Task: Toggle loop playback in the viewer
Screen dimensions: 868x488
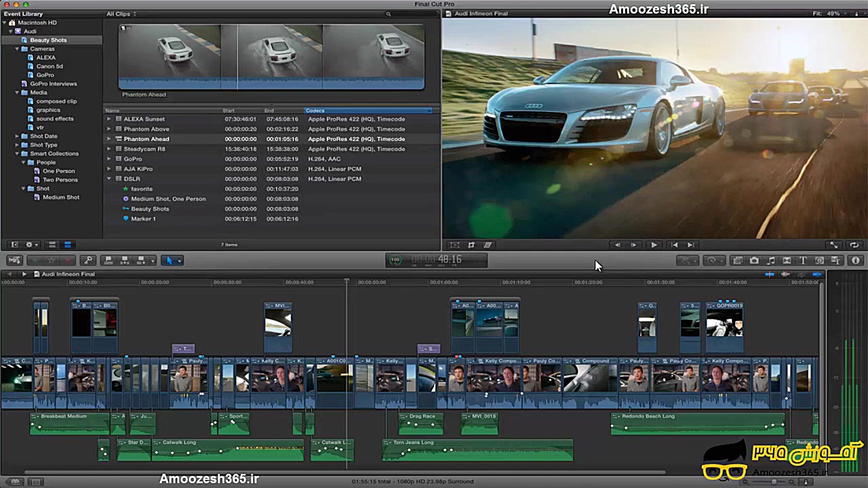Action: click(854, 245)
